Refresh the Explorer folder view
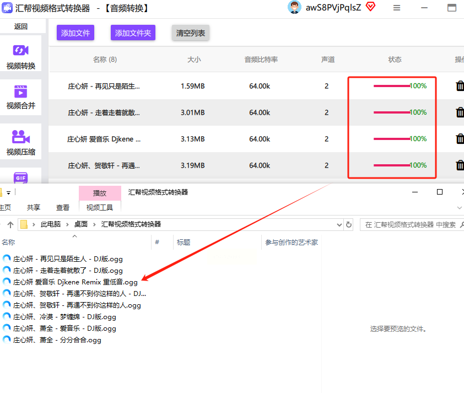This screenshot has height=393, width=464. pyautogui.click(x=349, y=224)
